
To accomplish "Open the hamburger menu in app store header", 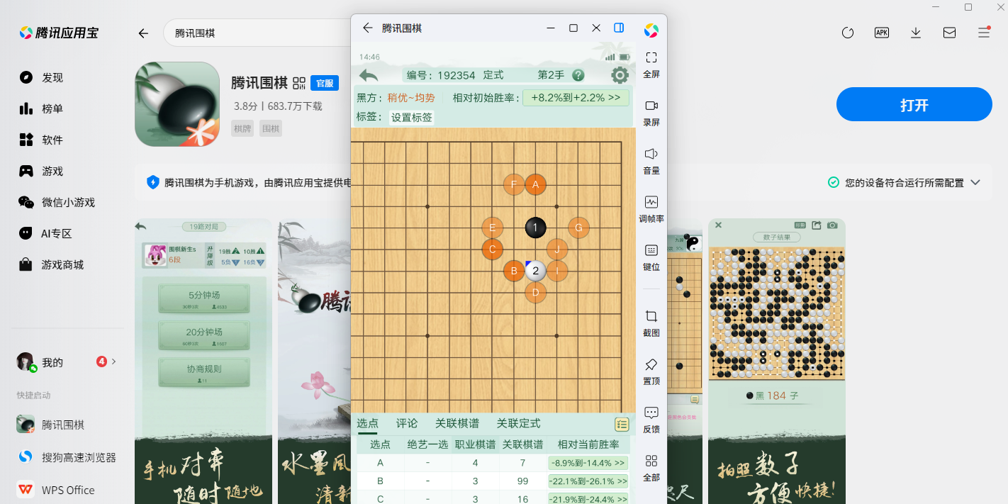I will click(x=983, y=33).
